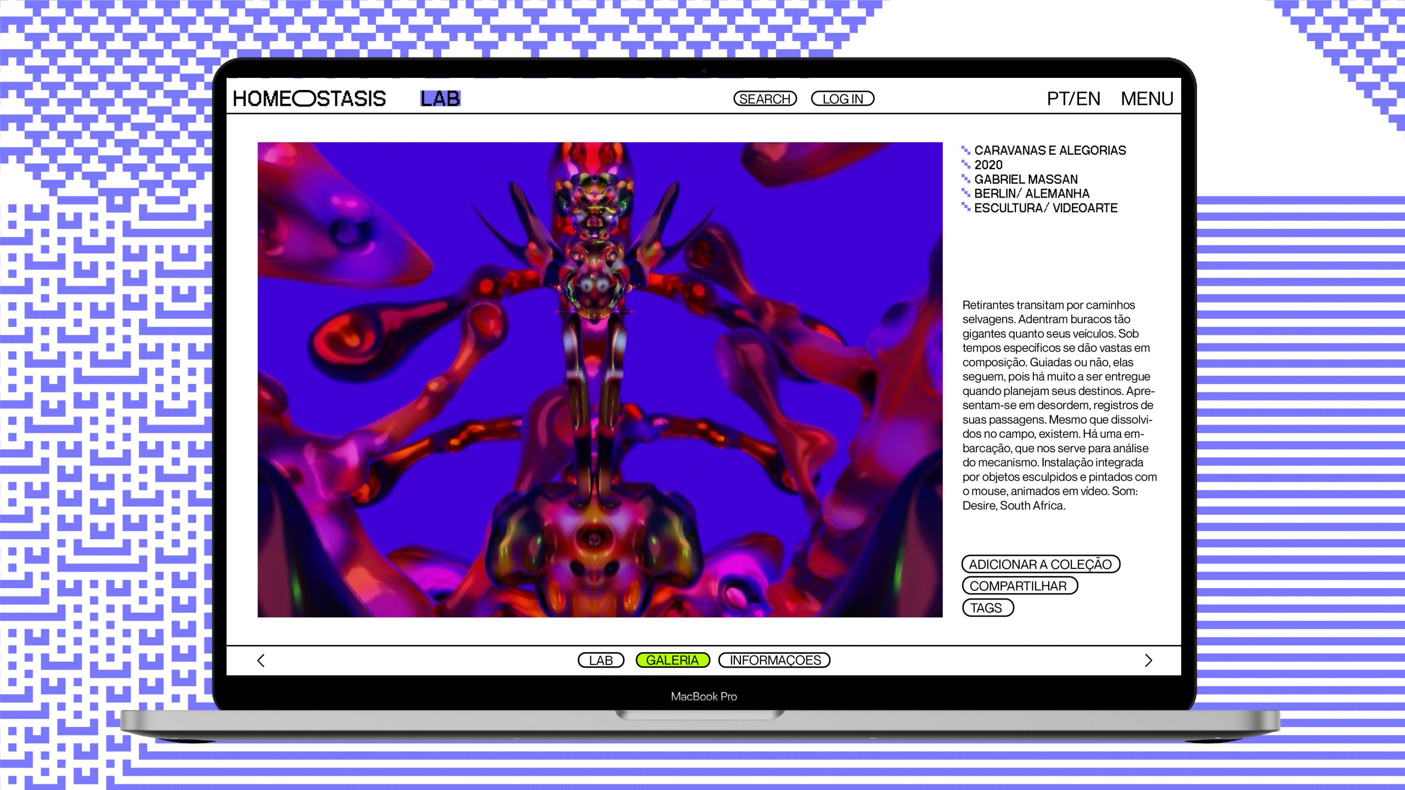Expand the TAGS pill button
1405x790 pixels.
[987, 608]
